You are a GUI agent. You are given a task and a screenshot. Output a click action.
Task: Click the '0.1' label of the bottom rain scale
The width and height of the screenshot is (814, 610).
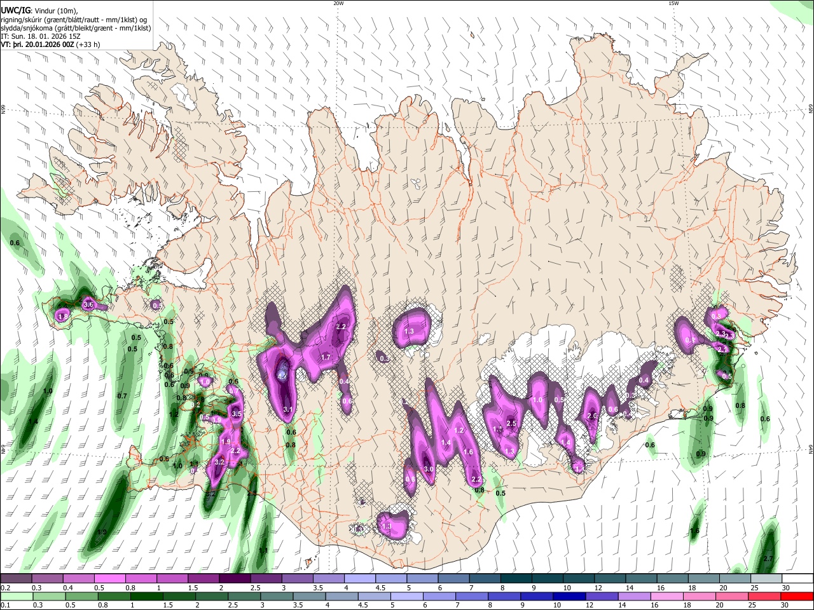[x=6, y=605]
